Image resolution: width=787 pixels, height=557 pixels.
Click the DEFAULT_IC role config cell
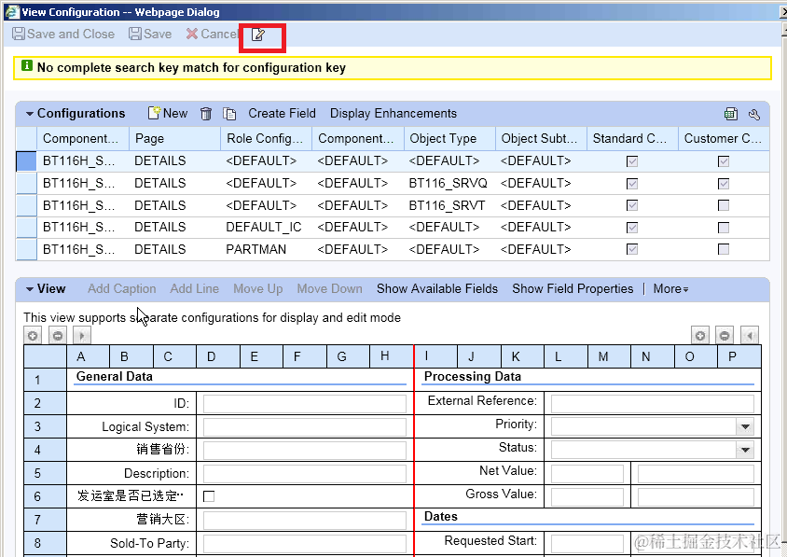coord(264,228)
